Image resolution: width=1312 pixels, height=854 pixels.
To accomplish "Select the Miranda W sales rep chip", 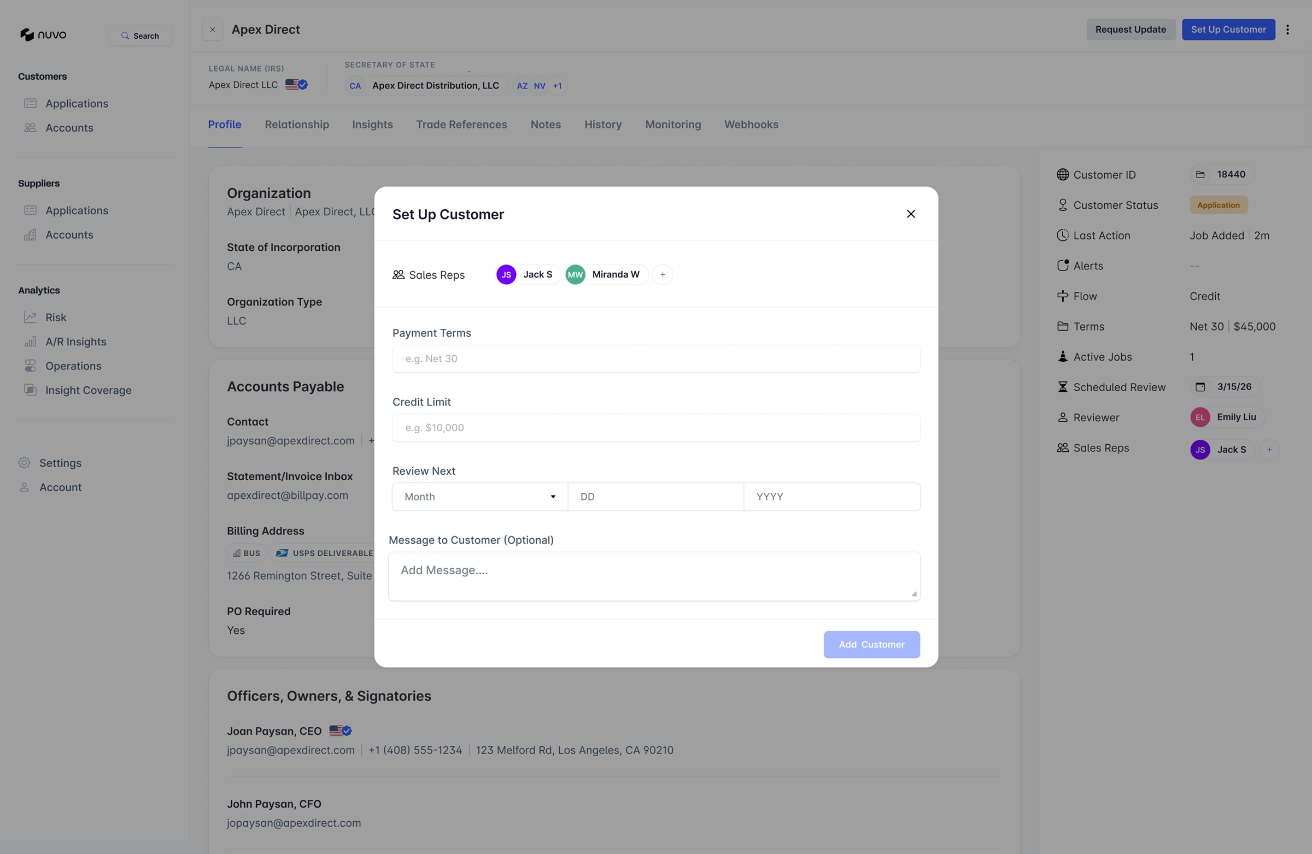I will click(606, 274).
